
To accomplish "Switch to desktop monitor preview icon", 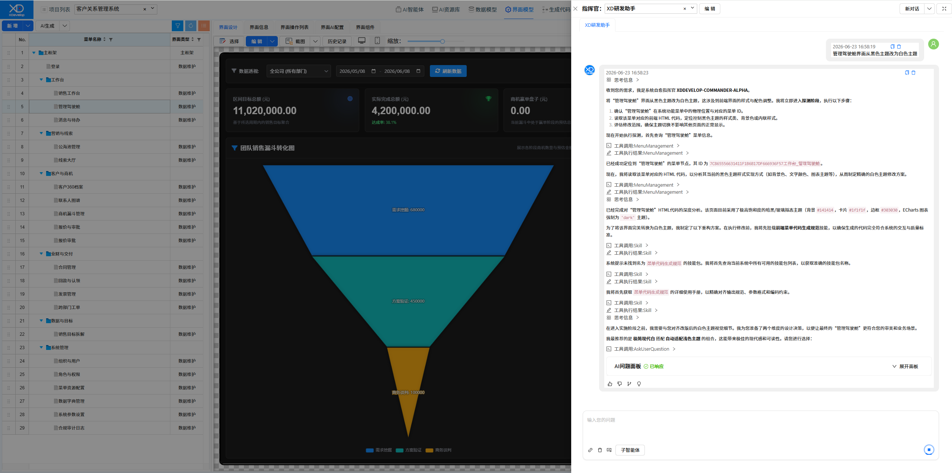I will 361,41.
